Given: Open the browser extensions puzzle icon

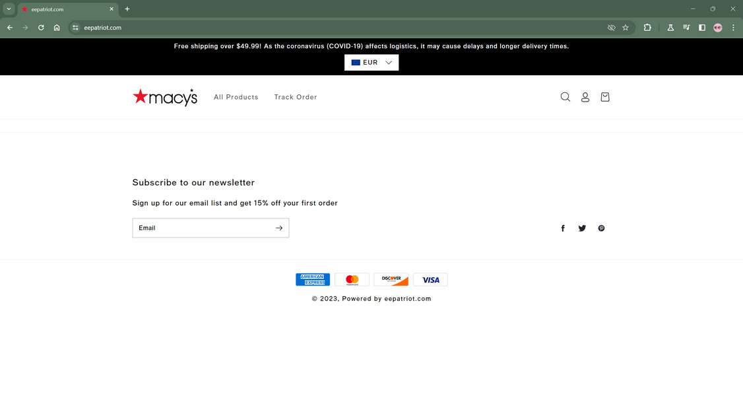Looking at the screenshot, I should click(x=647, y=28).
